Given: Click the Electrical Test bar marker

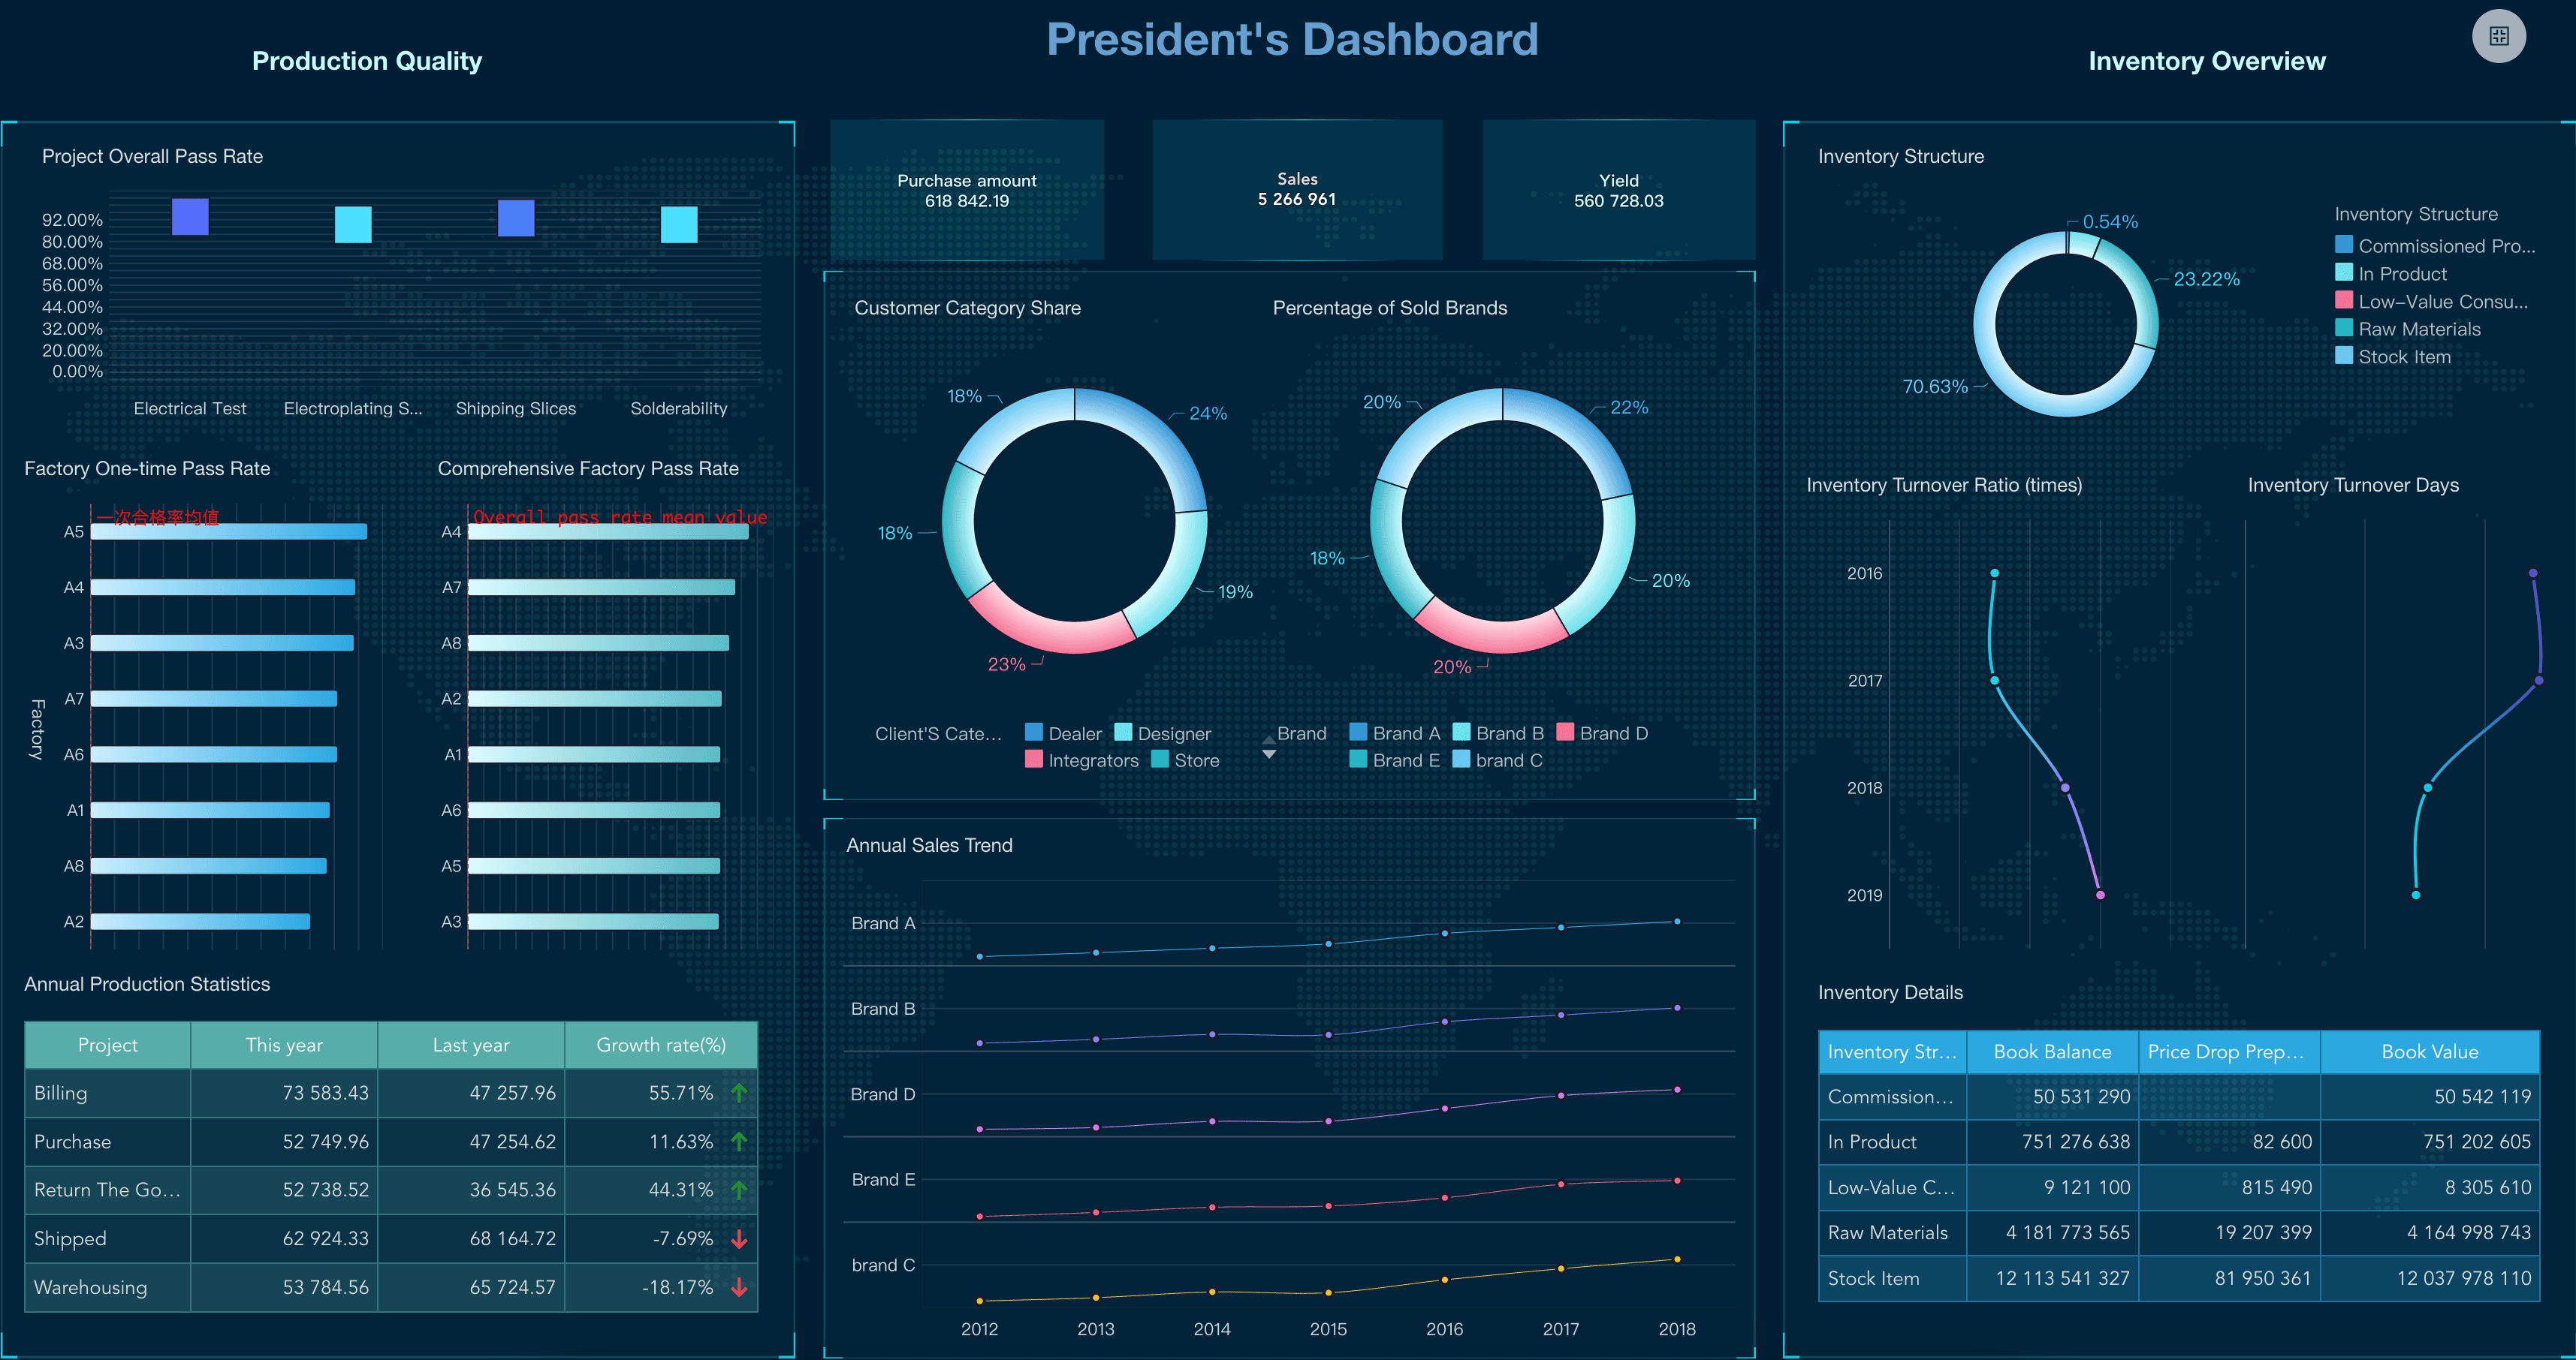Looking at the screenshot, I should (x=190, y=216).
